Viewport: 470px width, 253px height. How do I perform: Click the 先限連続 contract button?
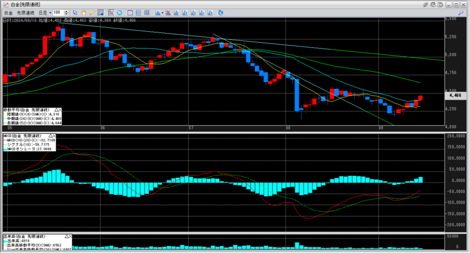click(26, 13)
